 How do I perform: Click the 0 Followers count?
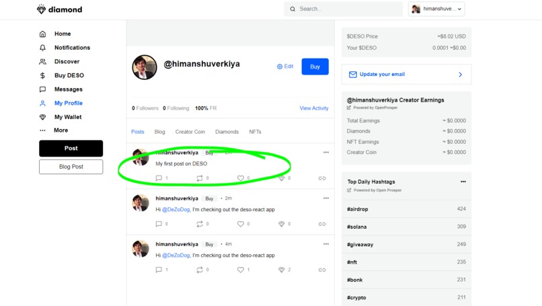pos(145,108)
